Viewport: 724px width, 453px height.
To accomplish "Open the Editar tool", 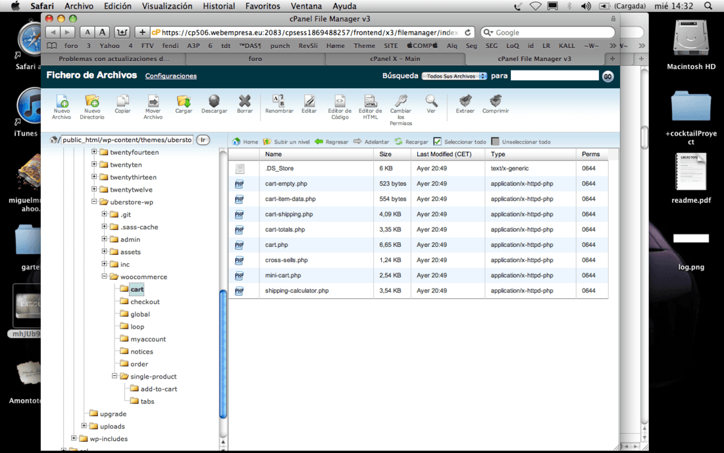I will (x=309, y=104).
